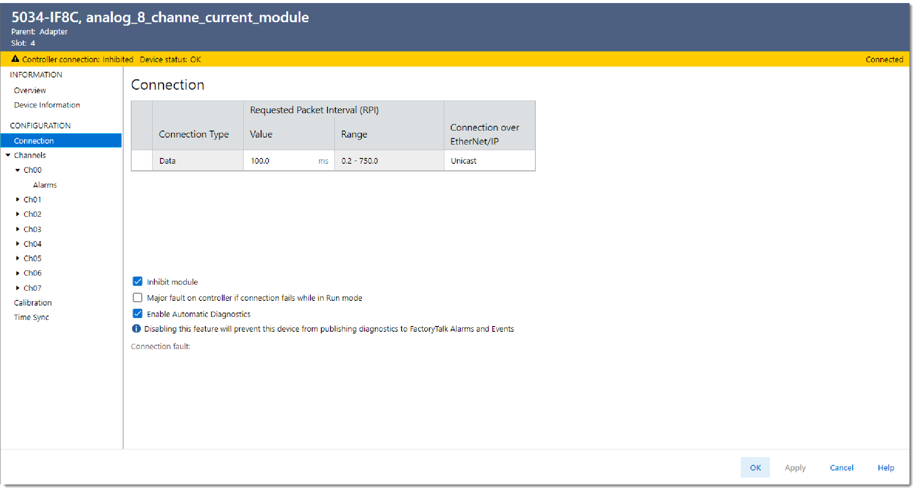Open the Overview page
The width and height of the screenshot is (916, 491).
[30, 91]
